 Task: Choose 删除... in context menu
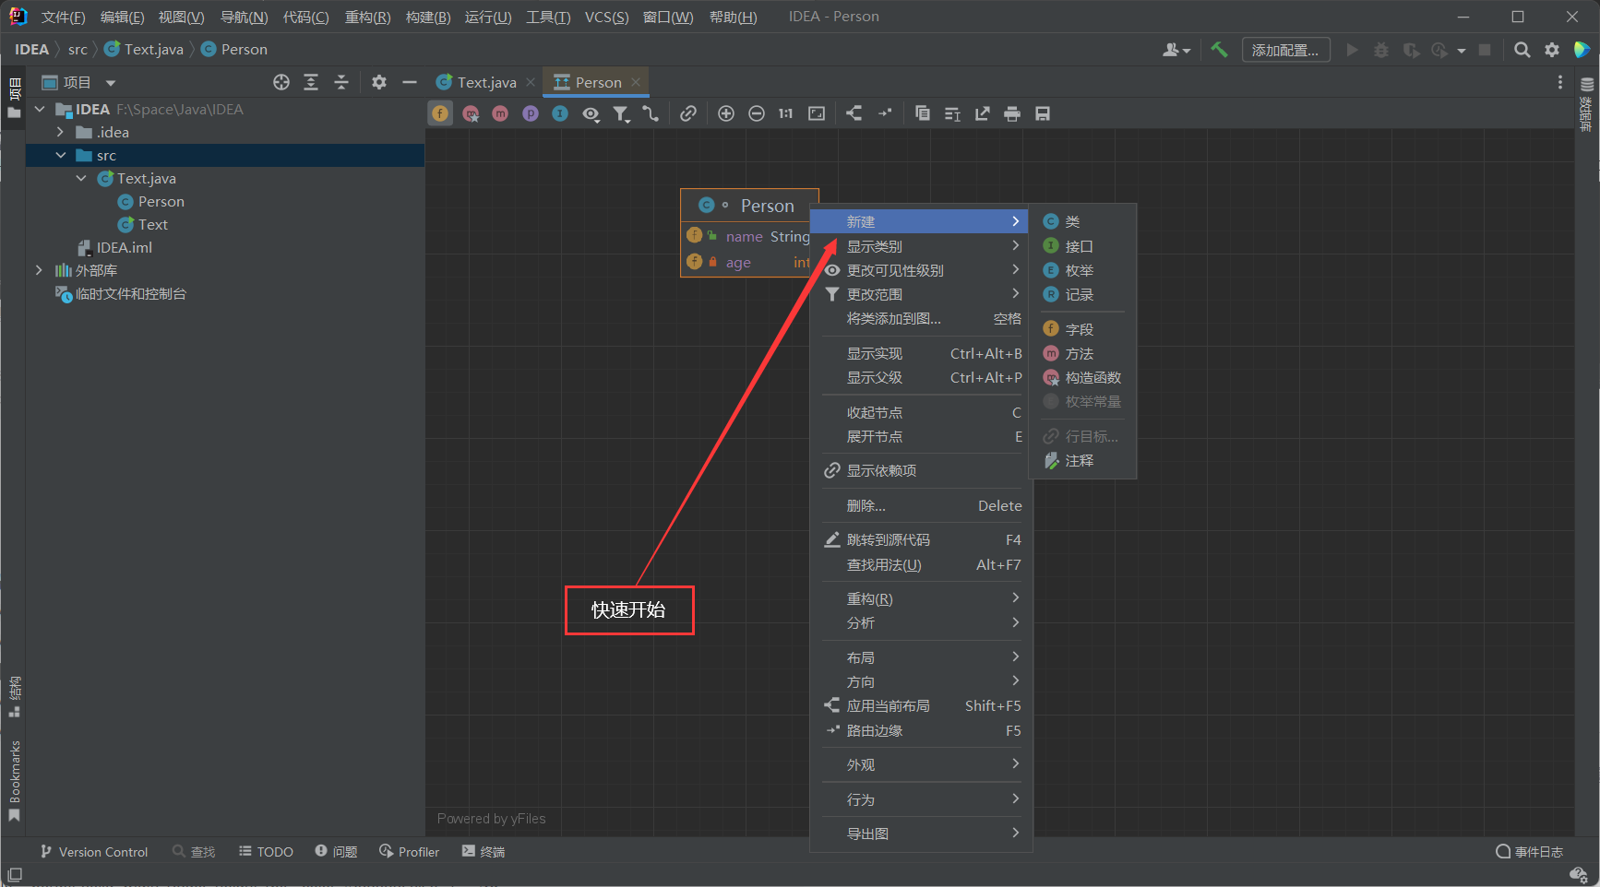pos(921,505)
